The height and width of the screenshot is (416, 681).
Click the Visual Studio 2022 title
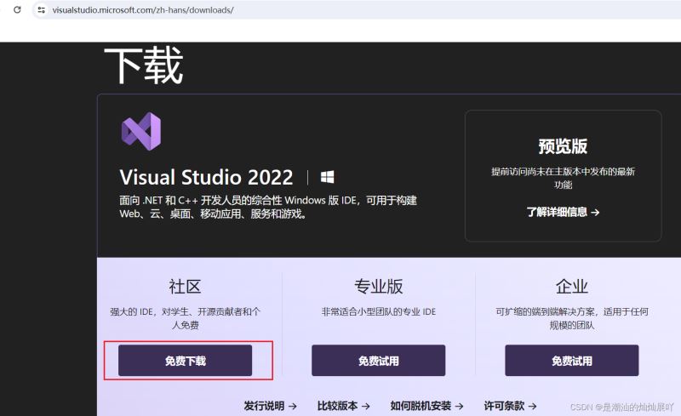[206, 177]
